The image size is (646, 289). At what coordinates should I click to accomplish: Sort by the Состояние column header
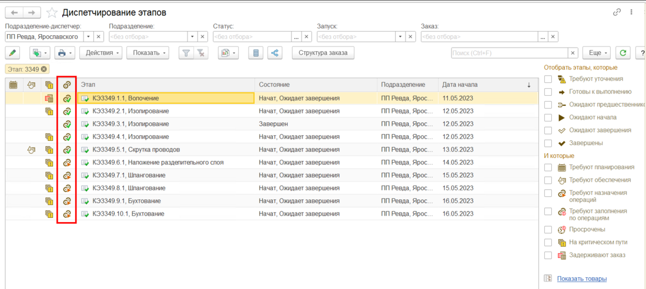316,85
